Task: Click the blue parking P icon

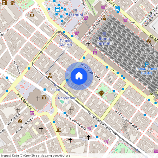Action: (147, 65)
